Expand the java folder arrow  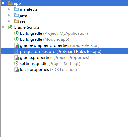tap(9, 15)
